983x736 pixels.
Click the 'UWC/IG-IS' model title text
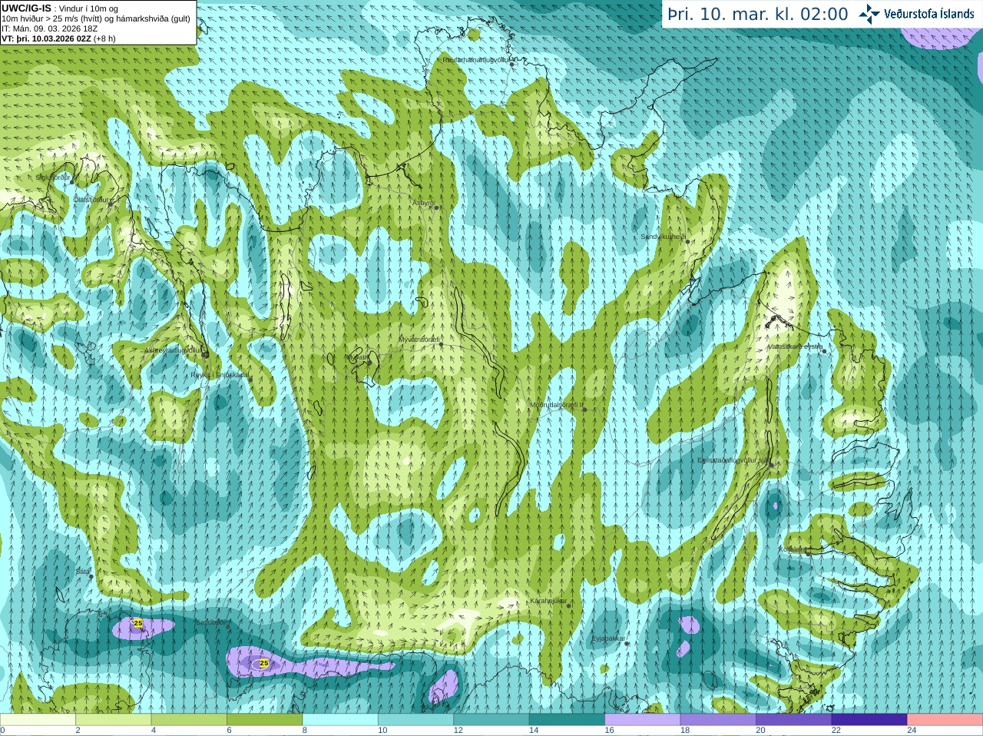click(x=26, y=8)
